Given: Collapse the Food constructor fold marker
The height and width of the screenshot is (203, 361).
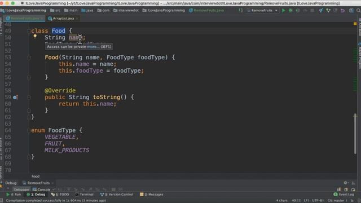Looking at the screenshot, I should [x=29, y=58].
